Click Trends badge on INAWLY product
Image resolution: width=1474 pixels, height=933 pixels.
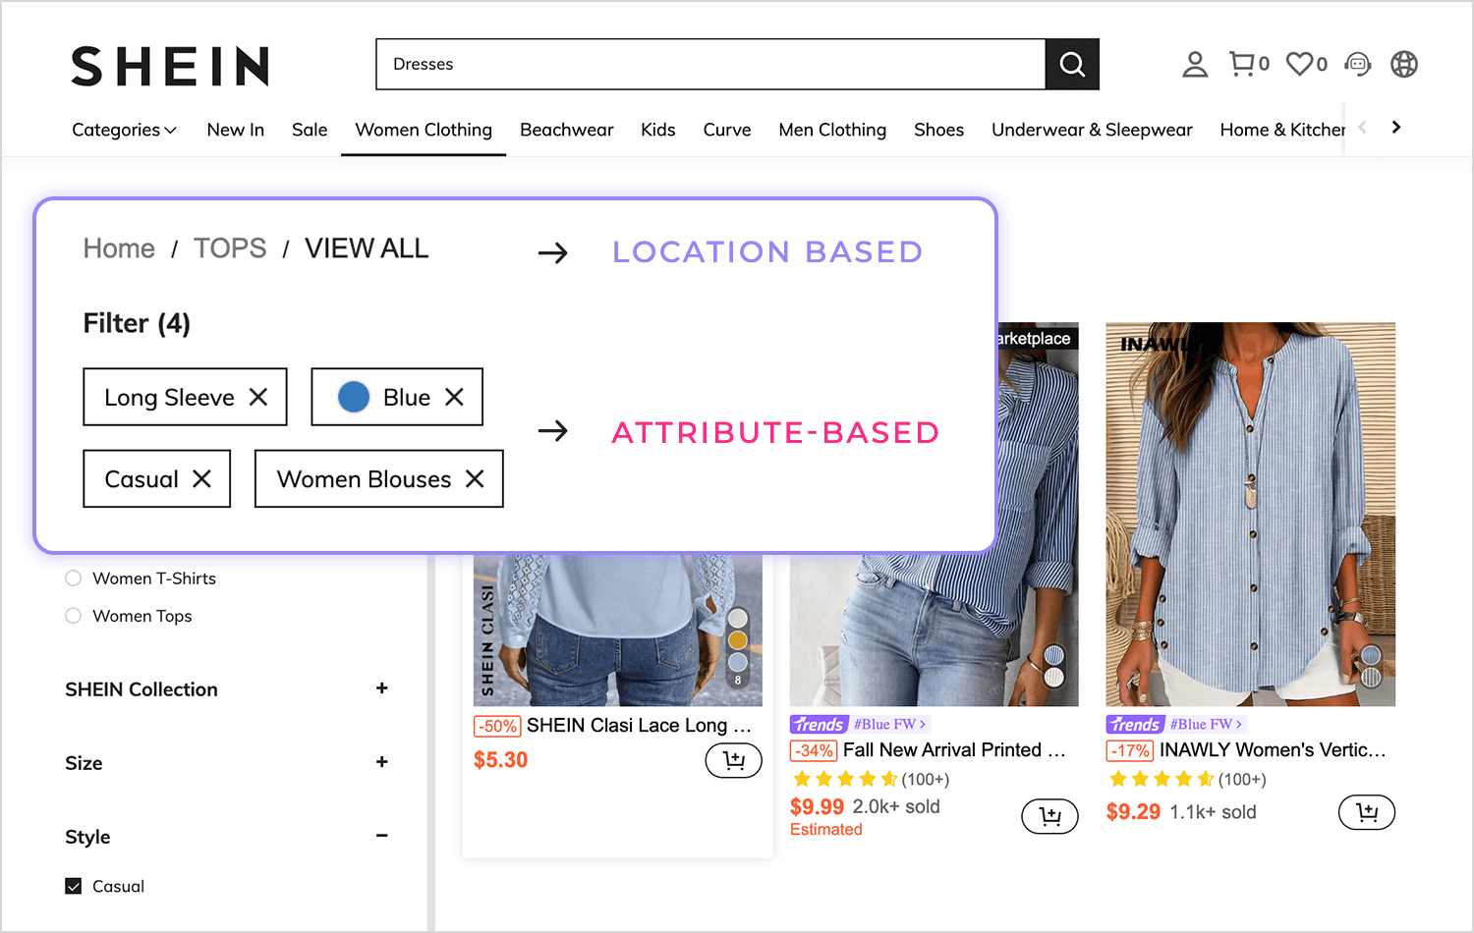(x=1135, y=724)
